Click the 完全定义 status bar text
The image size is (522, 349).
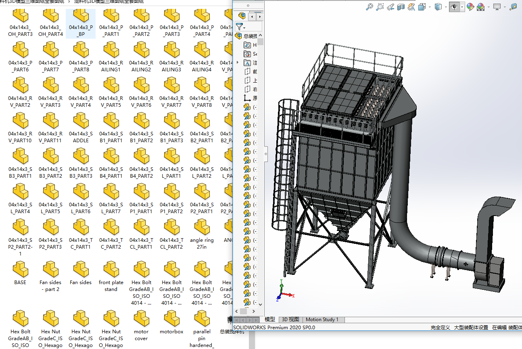(x=440, y=328)
